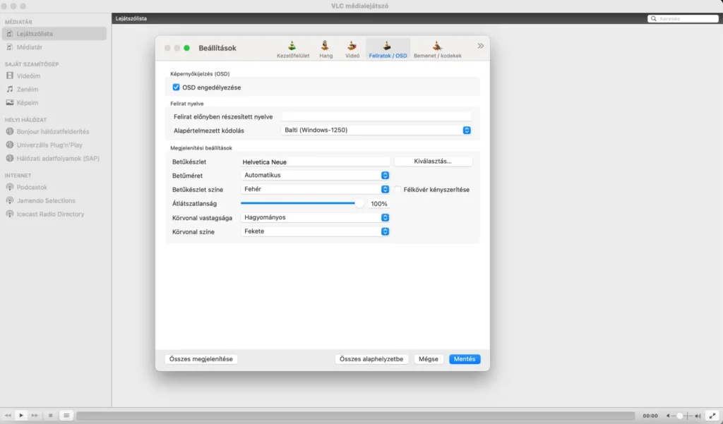Viewport: 723px width, 424px height.
Task: Open the Körvonal színe dropdown
Action: [315, 231]
